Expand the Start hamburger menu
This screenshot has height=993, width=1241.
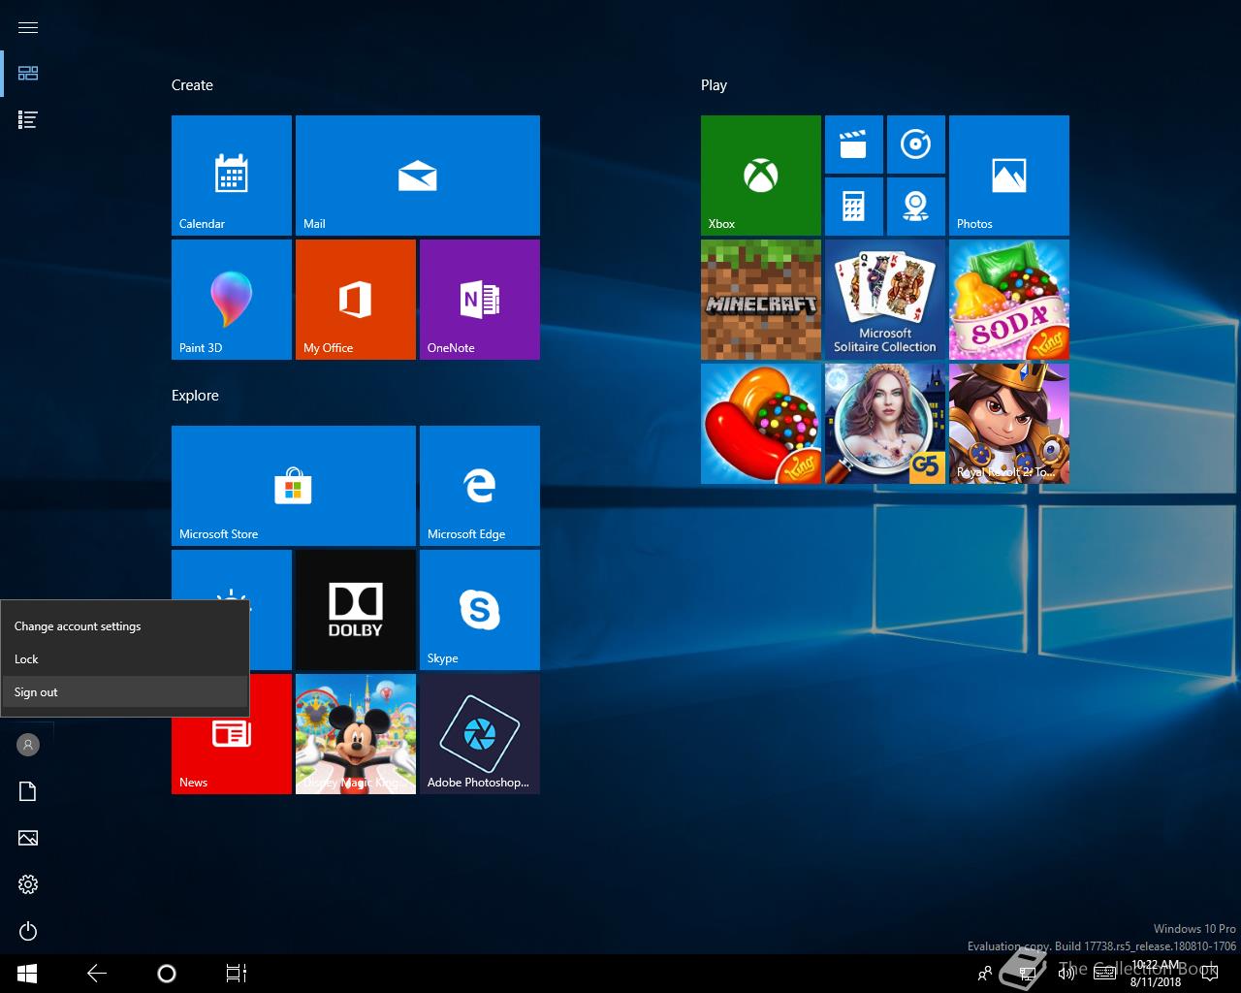pyautogui.click(x=28, y=27)
